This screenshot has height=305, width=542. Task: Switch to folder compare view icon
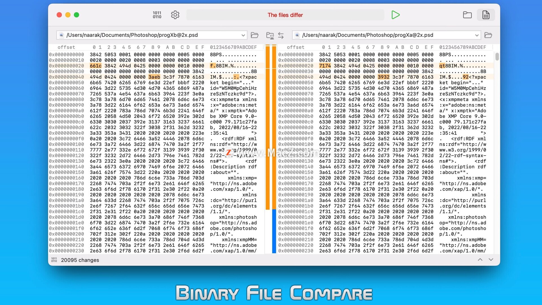[467, 15]
